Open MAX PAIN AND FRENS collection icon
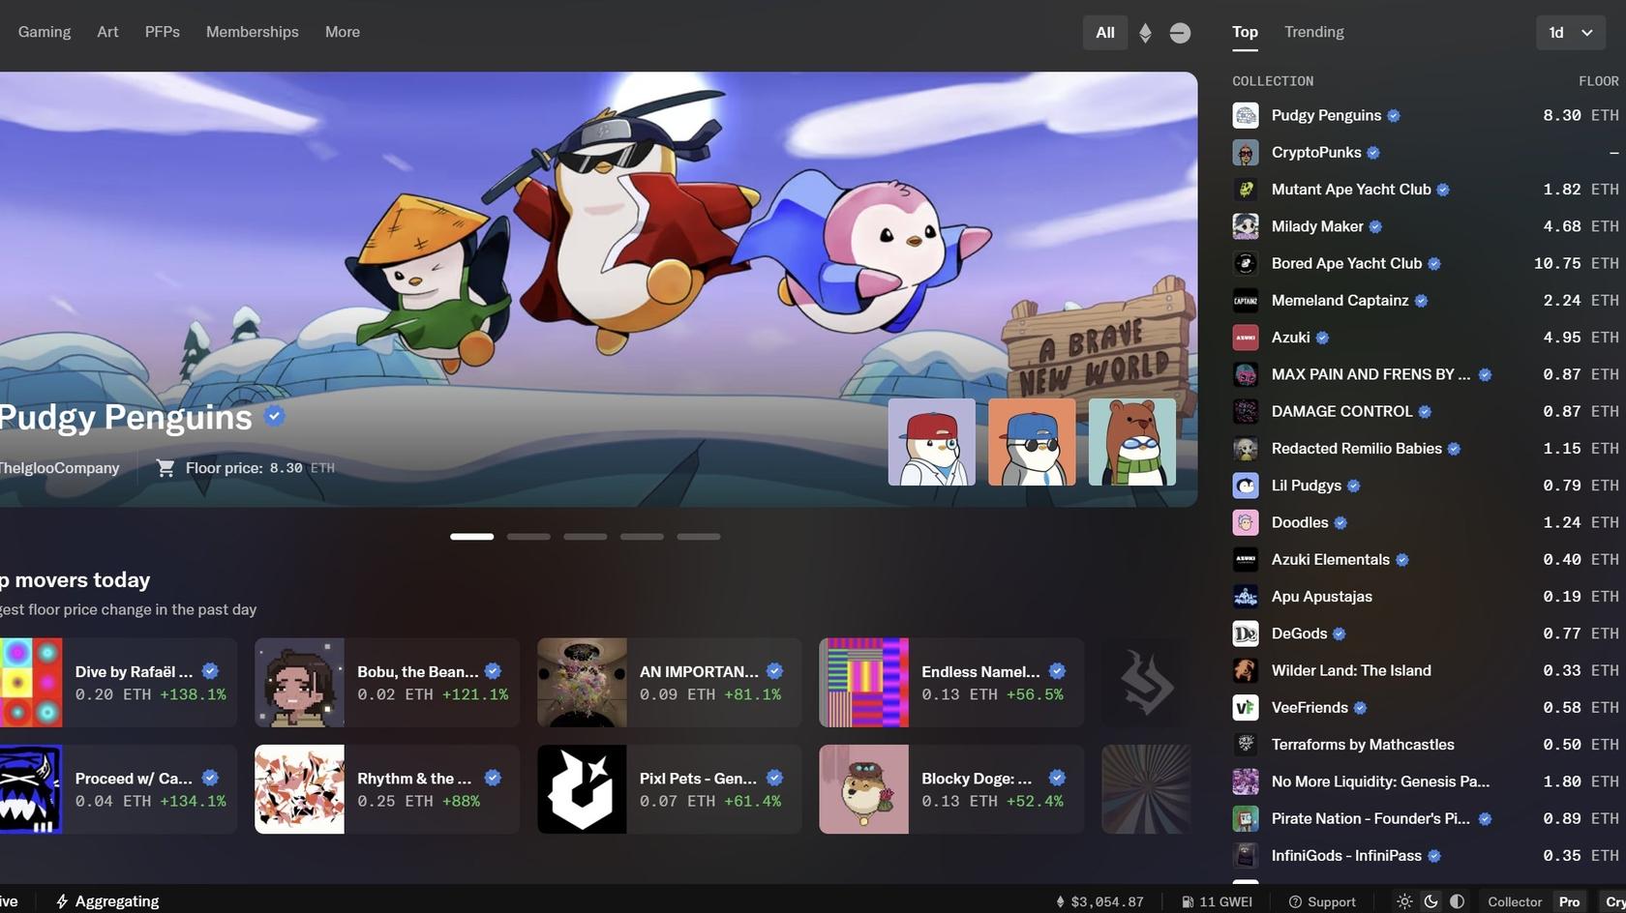Viewport: 1626px width, 913px height. [x=1246, y=374]
